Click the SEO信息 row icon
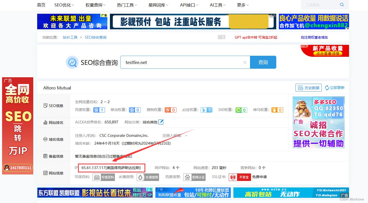Image resolution: width=368 pixels, height=203 pixels. point(45,106)
